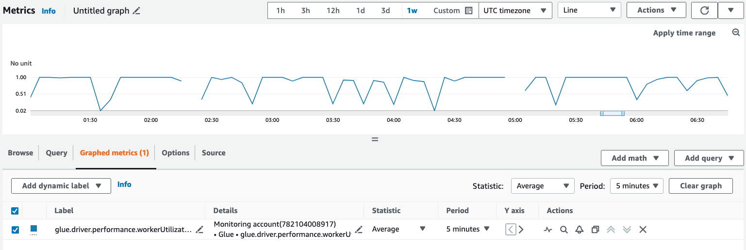The height and width of the screenshot is (250, 746).
Task: Apply anomaly detection to the metric
Action: coord(548,230)
